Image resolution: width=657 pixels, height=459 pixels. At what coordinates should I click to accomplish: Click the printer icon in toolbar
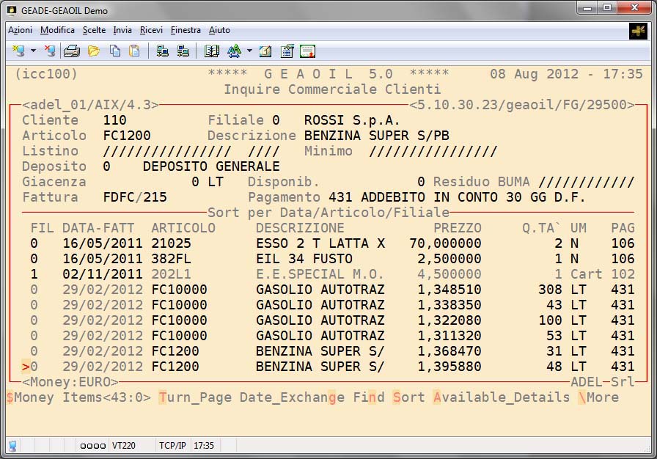pos(72,51)
